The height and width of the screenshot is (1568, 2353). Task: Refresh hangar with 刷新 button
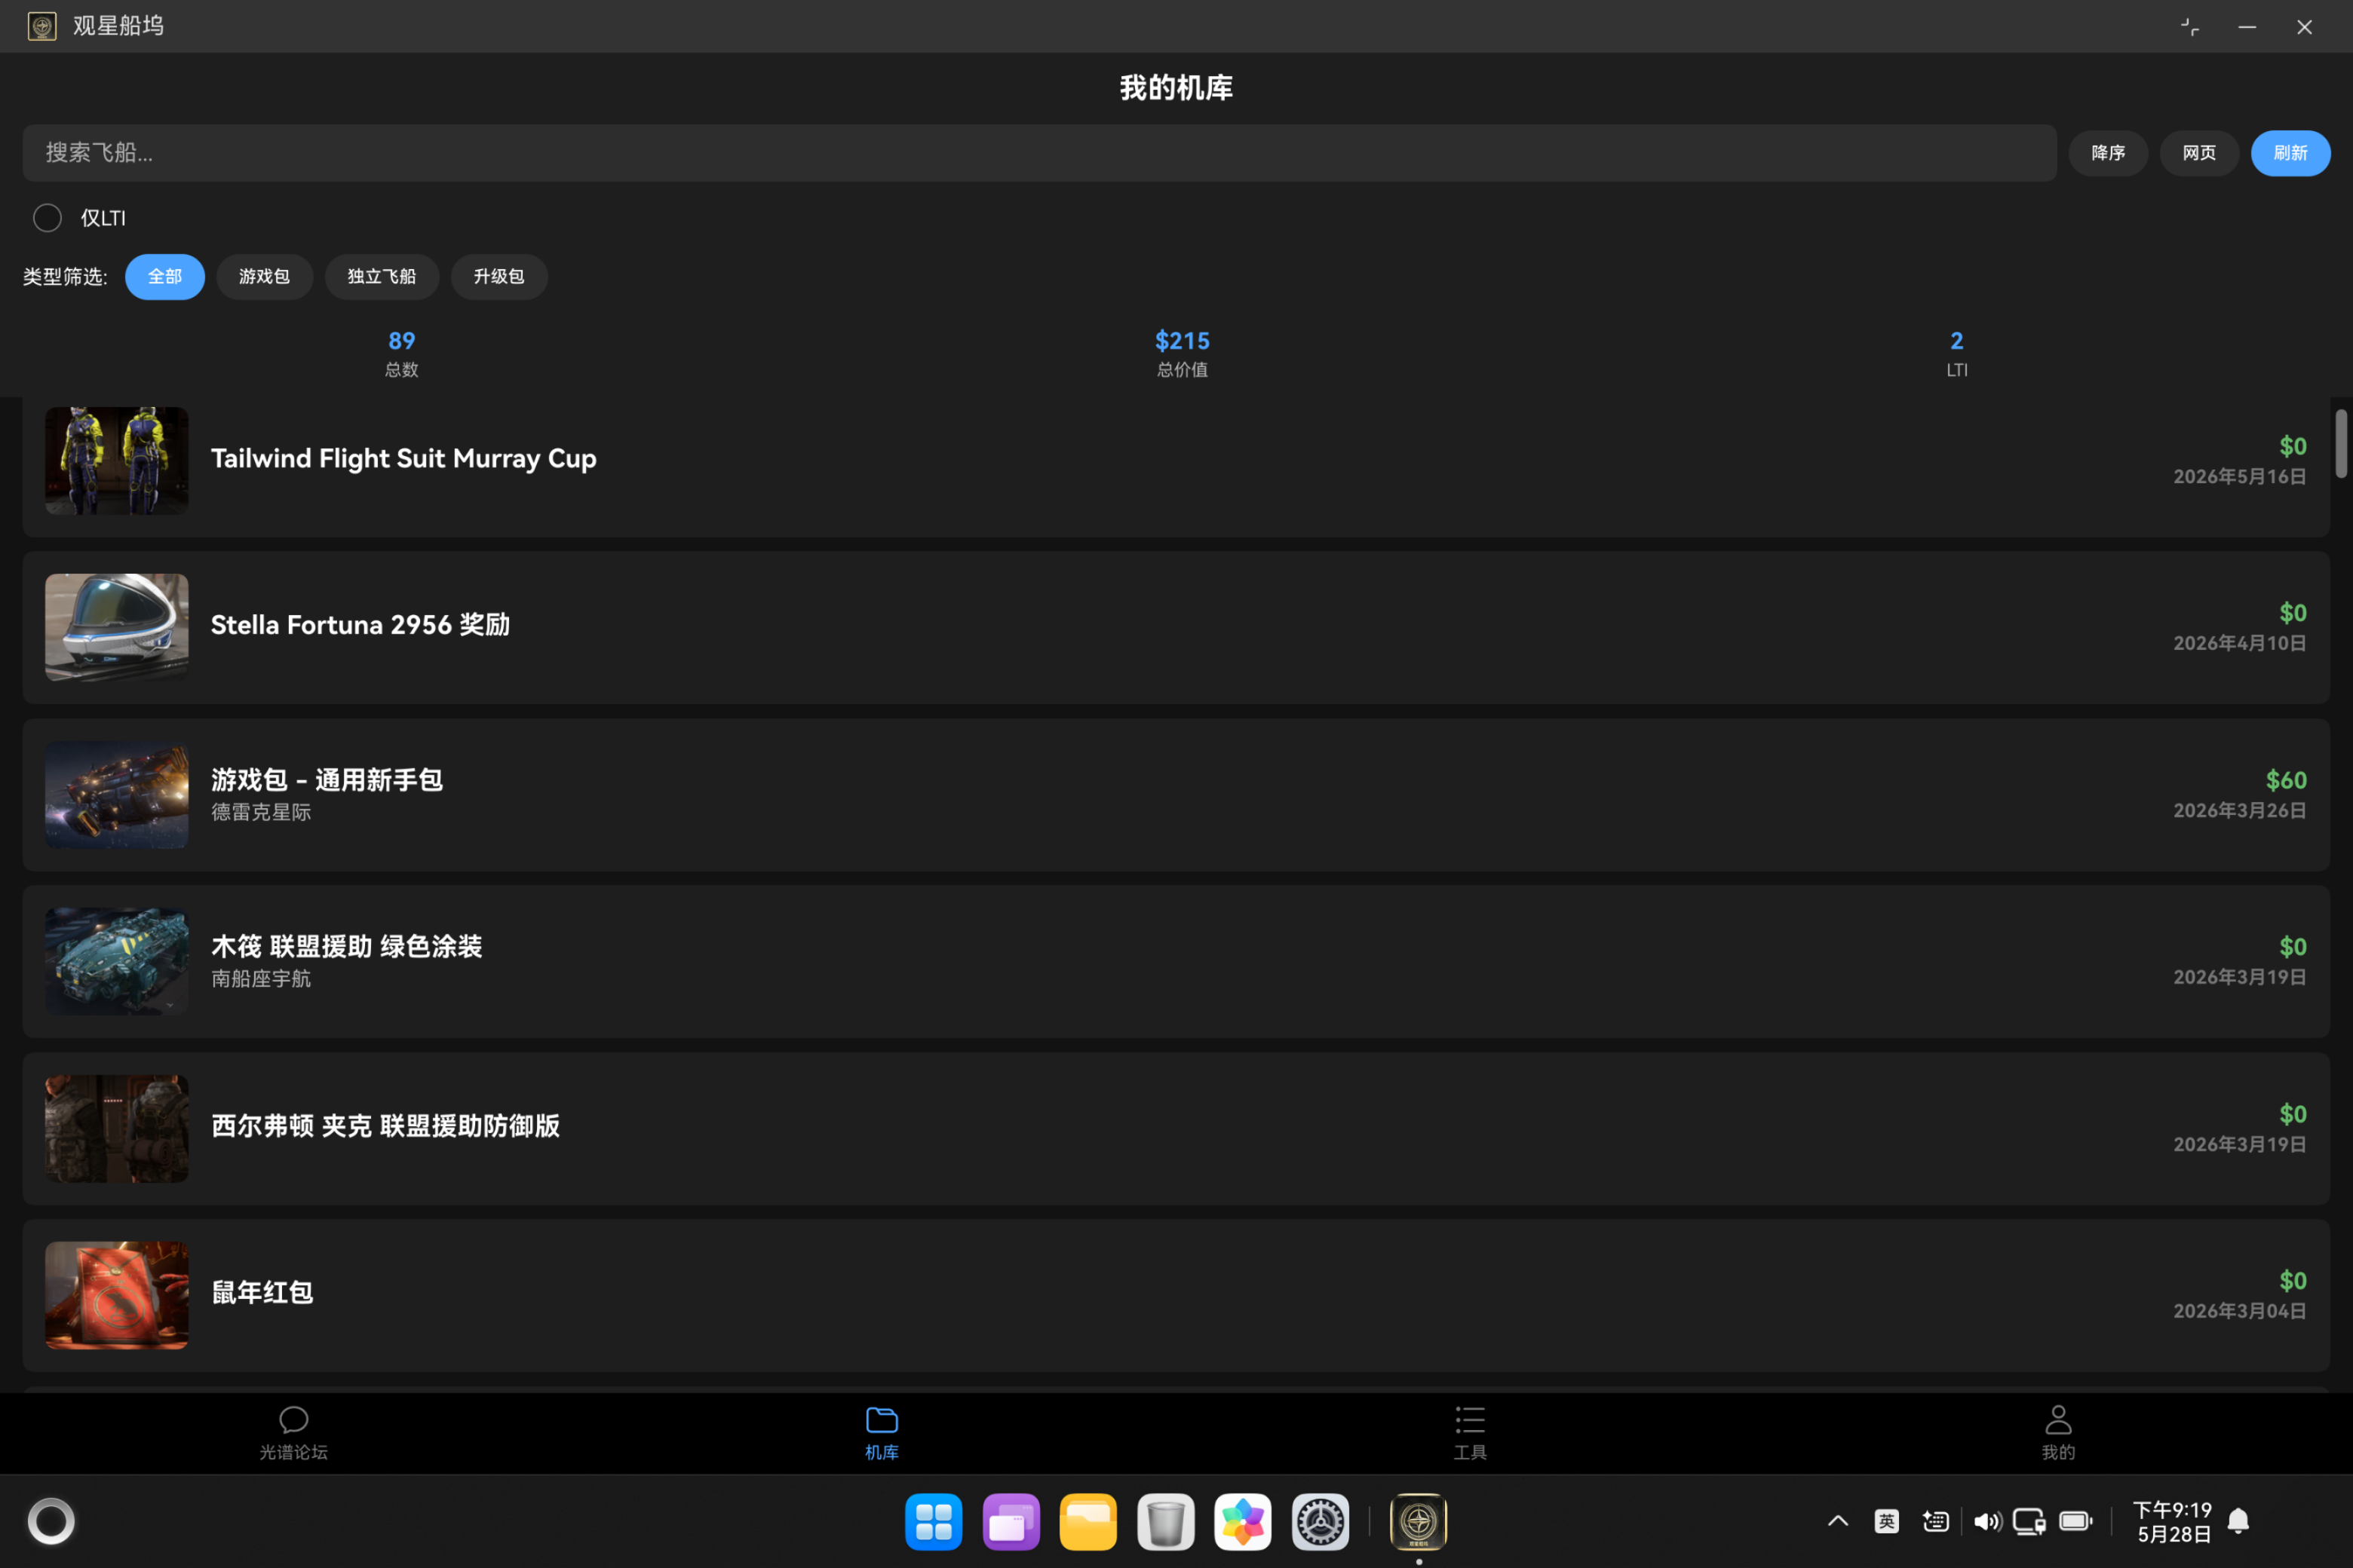[x=2290, y=153]
